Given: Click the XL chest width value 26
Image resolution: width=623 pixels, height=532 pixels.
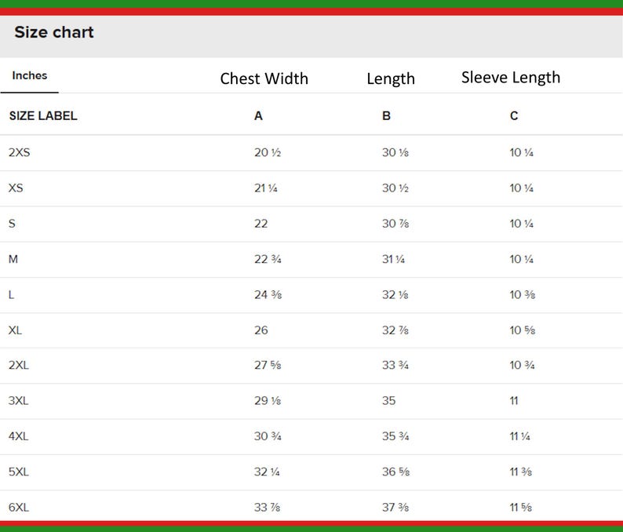Looking at the screenshot, I should 261,330.
